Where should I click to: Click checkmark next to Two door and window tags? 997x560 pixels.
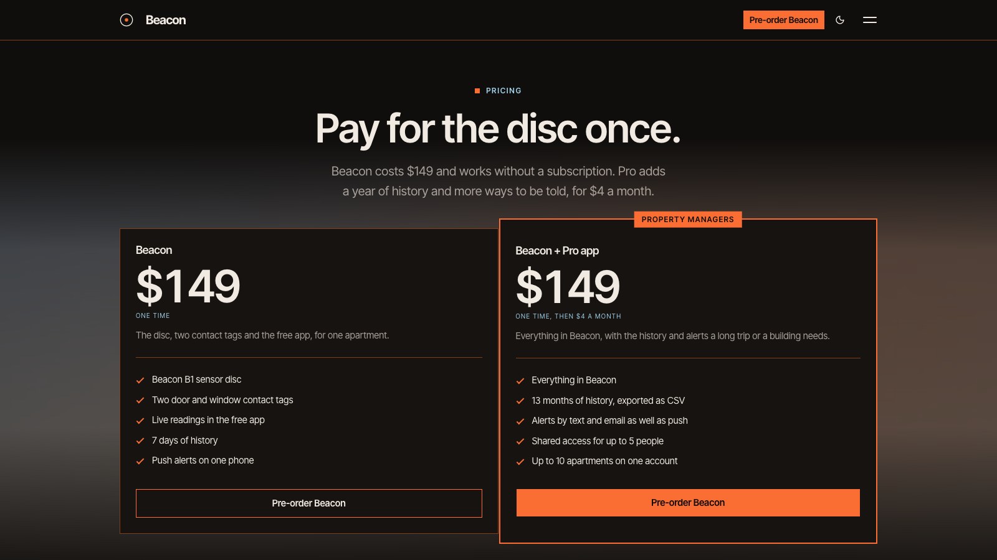[x=140, y=401]
